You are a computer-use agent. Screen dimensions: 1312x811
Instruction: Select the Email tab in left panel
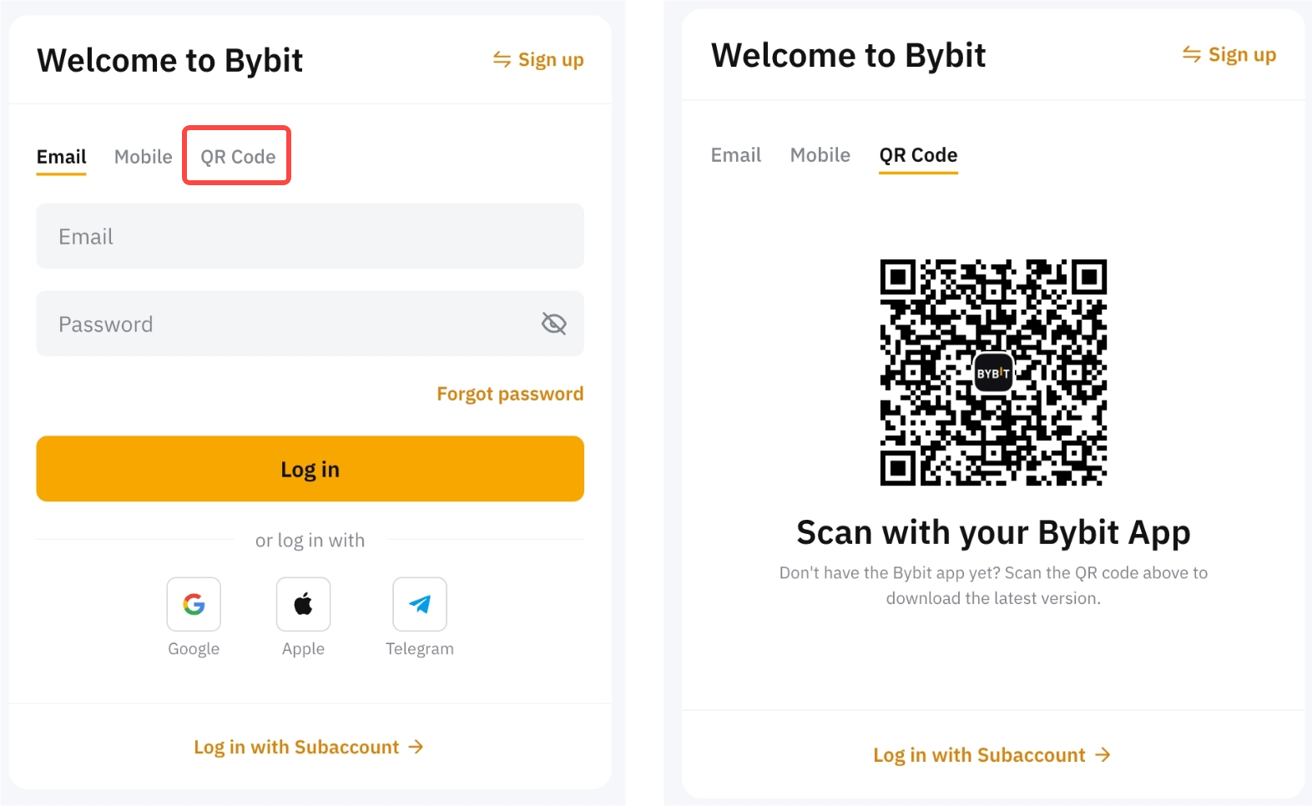click(x=62, y=157)
